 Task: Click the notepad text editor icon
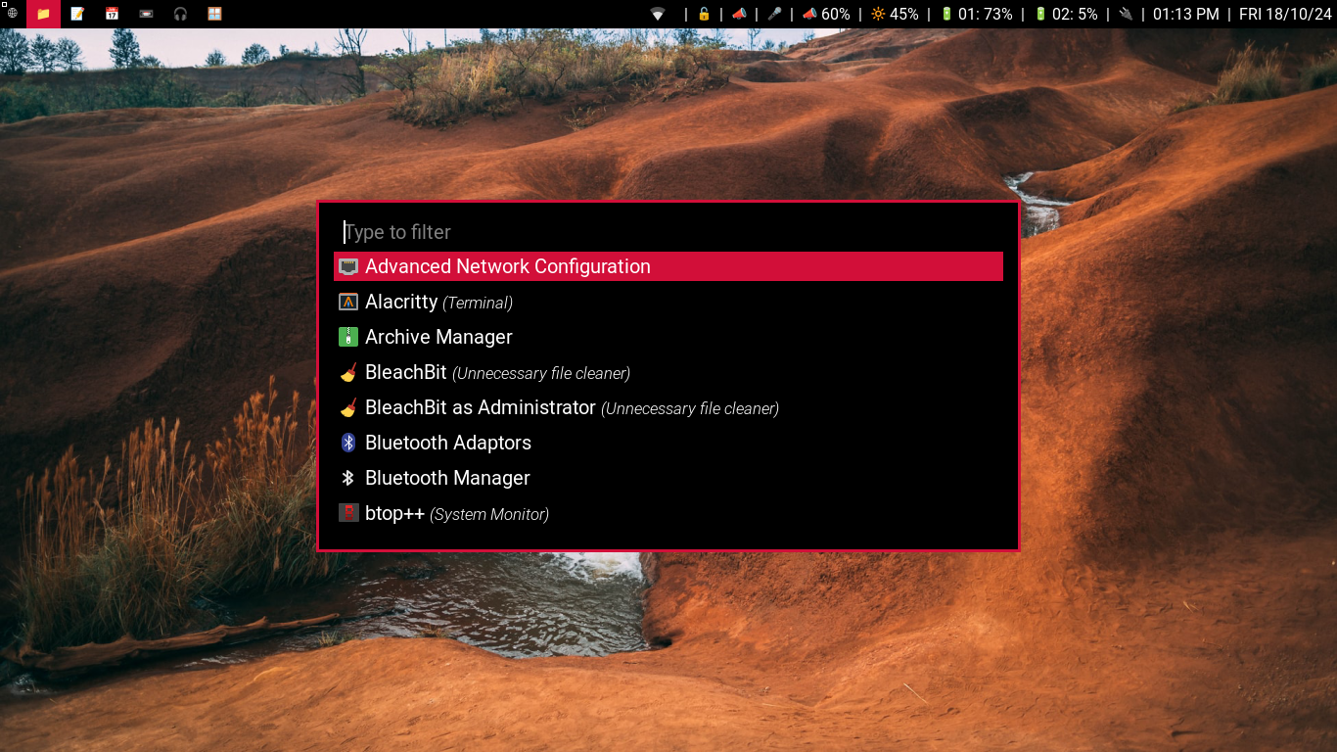click(x=77, y=15)
